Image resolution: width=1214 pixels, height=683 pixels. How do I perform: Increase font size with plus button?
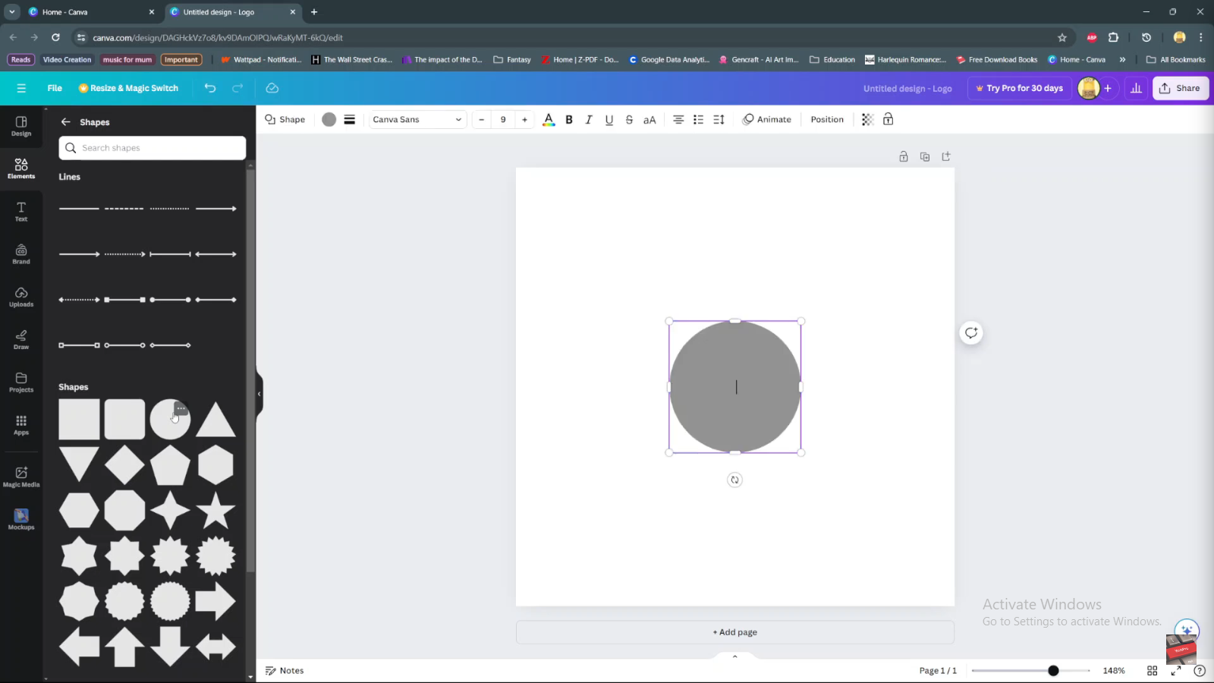(x=524, y=119)
